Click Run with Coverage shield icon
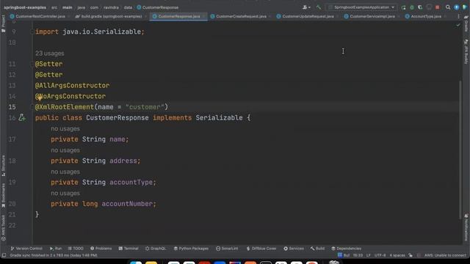 420,7
